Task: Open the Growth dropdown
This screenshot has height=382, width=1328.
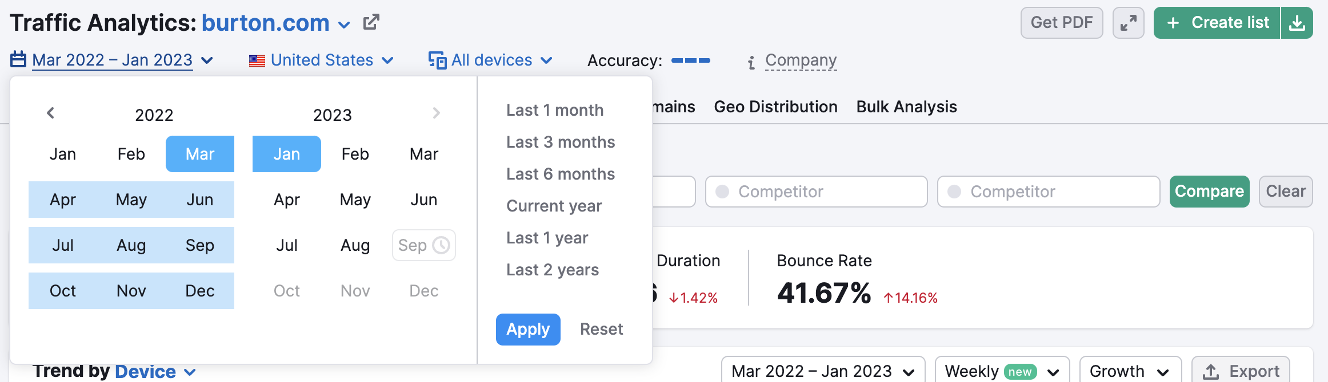Action: (1130, 371)
